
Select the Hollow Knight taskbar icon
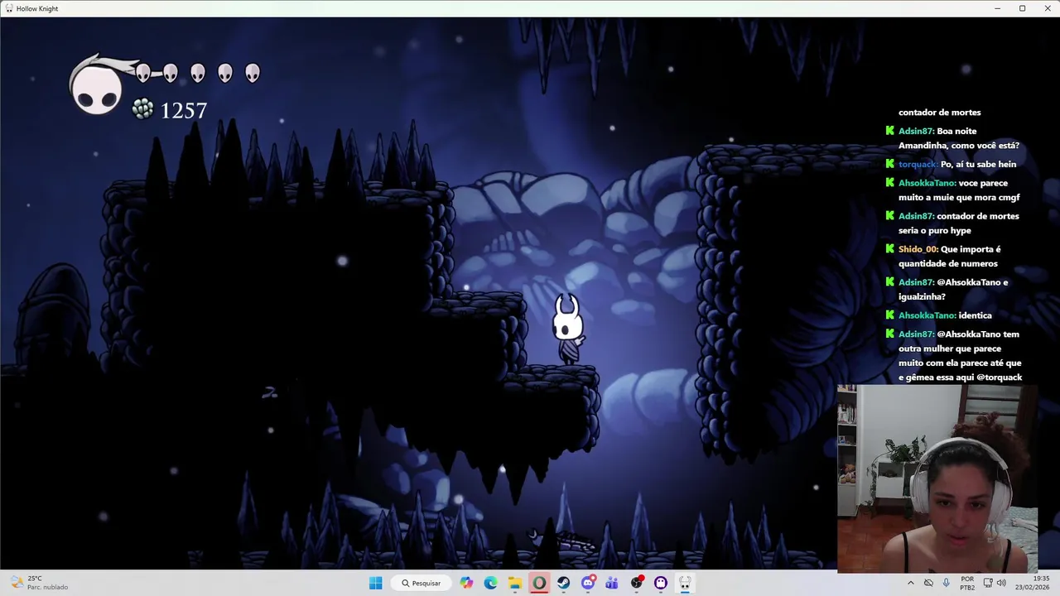point(685,583)
